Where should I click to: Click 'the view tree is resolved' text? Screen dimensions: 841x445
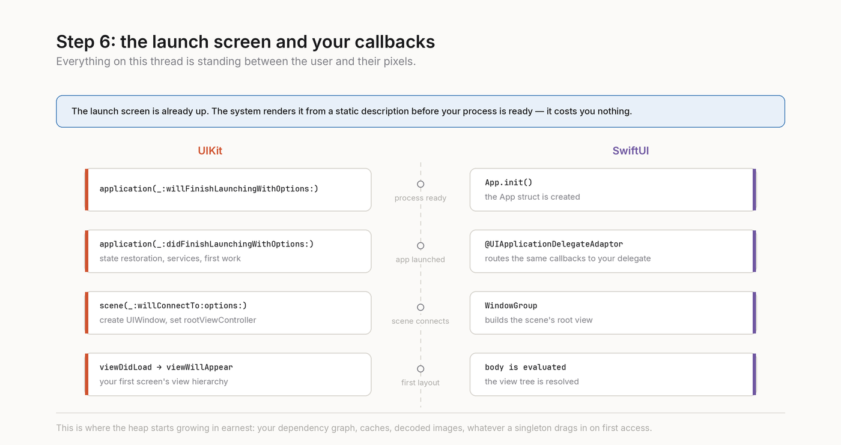(532, 381)
